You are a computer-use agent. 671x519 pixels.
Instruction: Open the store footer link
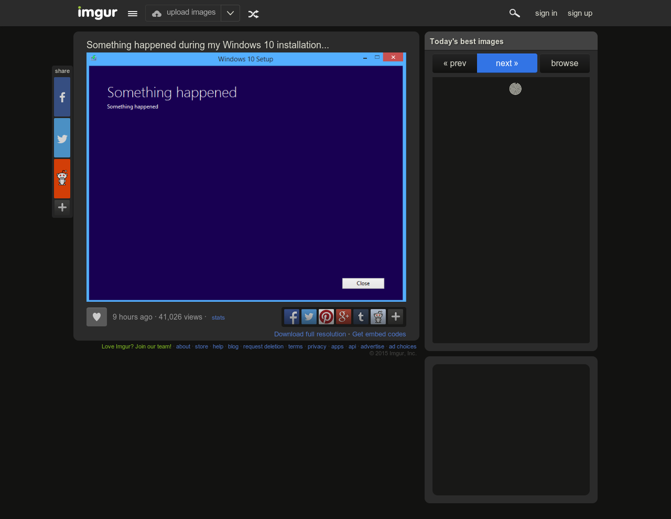[201, 346]
